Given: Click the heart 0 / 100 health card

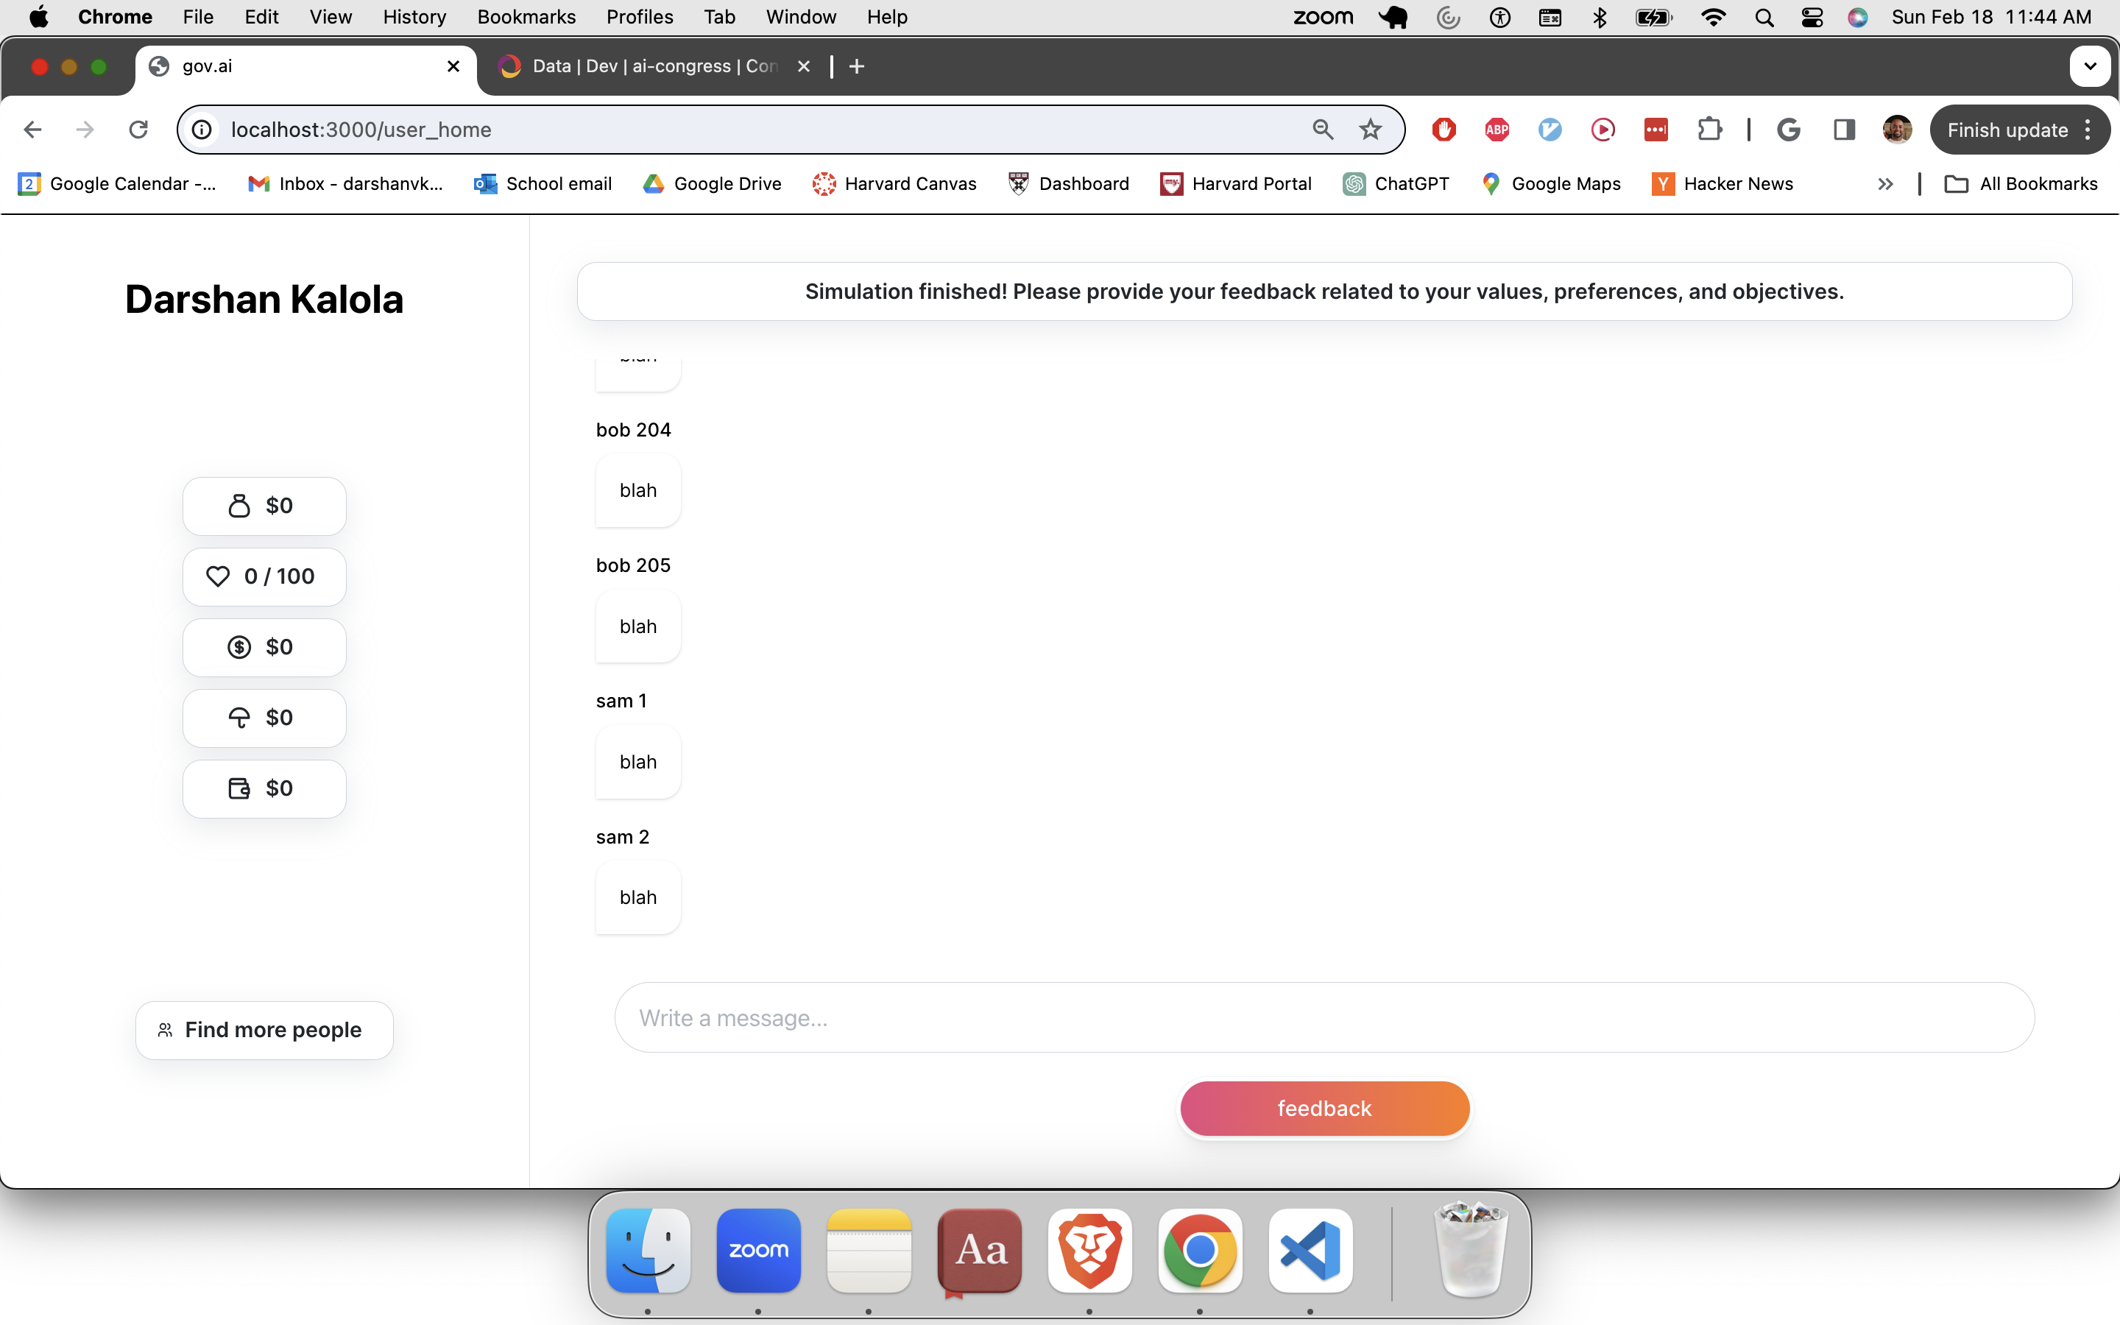Looking at the screenshot, I should click(264, 576).
